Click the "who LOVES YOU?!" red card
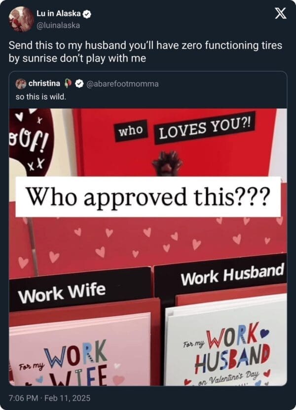The image size is (296, 410). click(x=178, y=142)
